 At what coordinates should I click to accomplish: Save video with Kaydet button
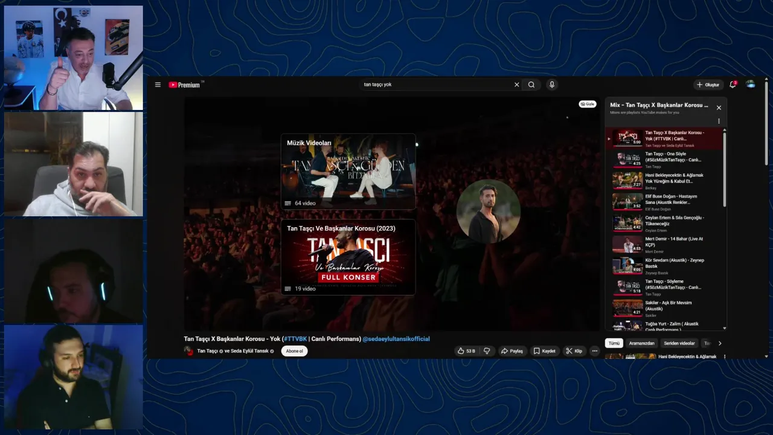pos(544,351)
